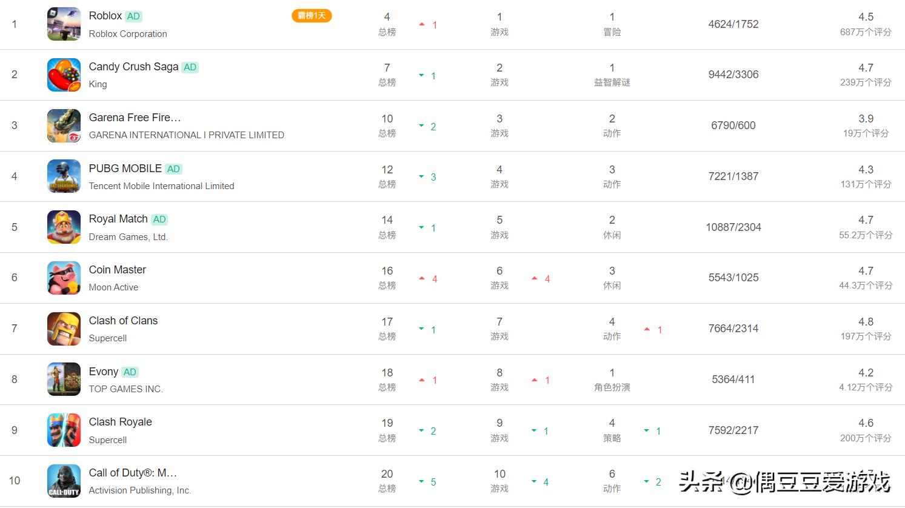
Task: Open the Garena Free Fire title link
Action: [x=135, y=118]
